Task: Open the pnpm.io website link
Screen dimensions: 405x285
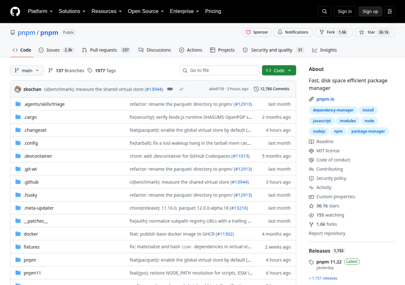Action: [325, 99]
